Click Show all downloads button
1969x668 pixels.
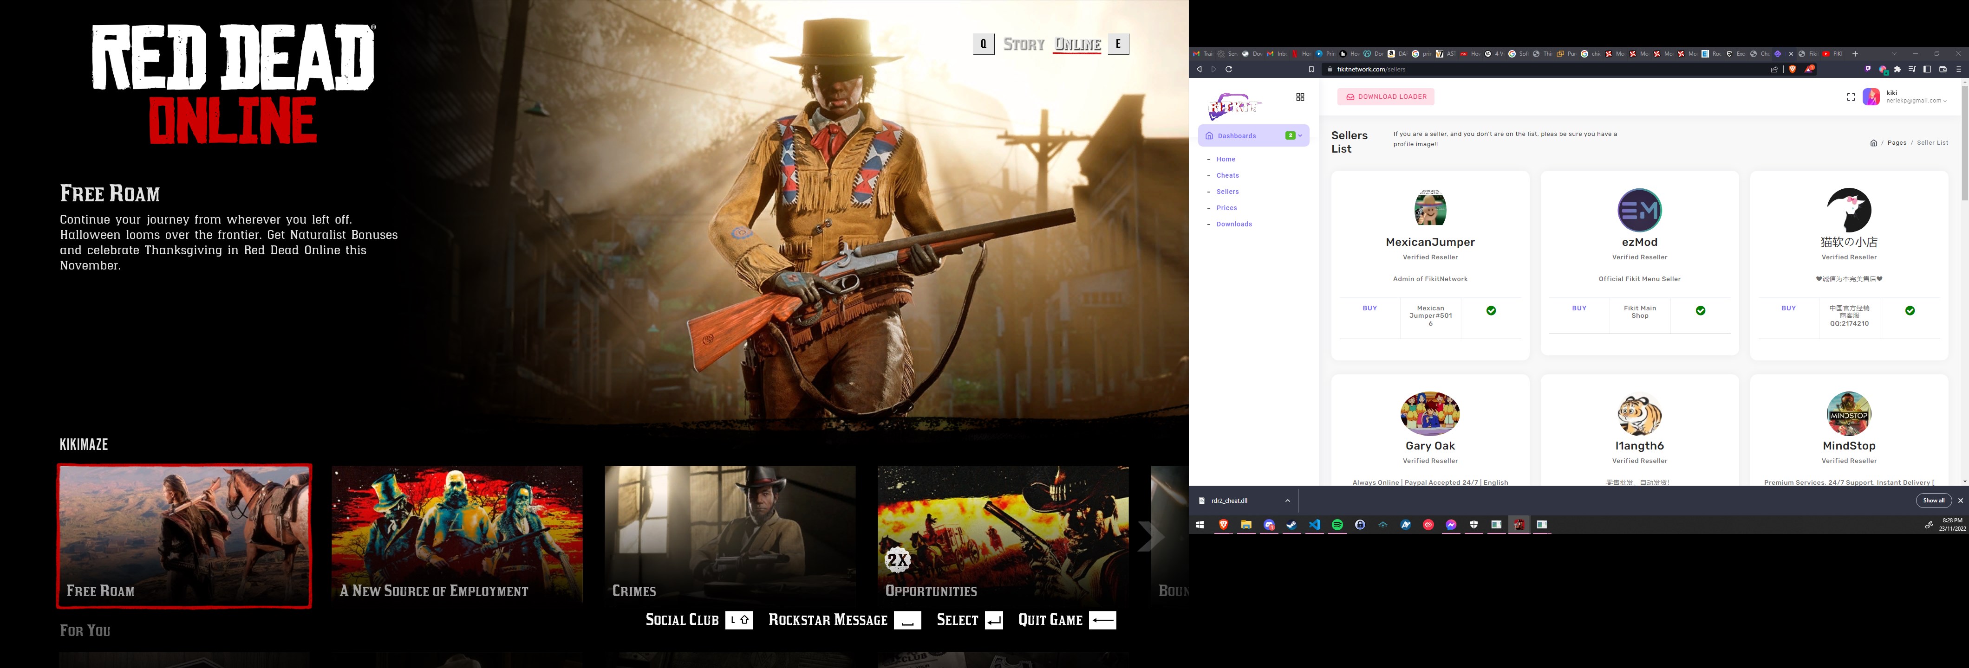click(1934, 501)
